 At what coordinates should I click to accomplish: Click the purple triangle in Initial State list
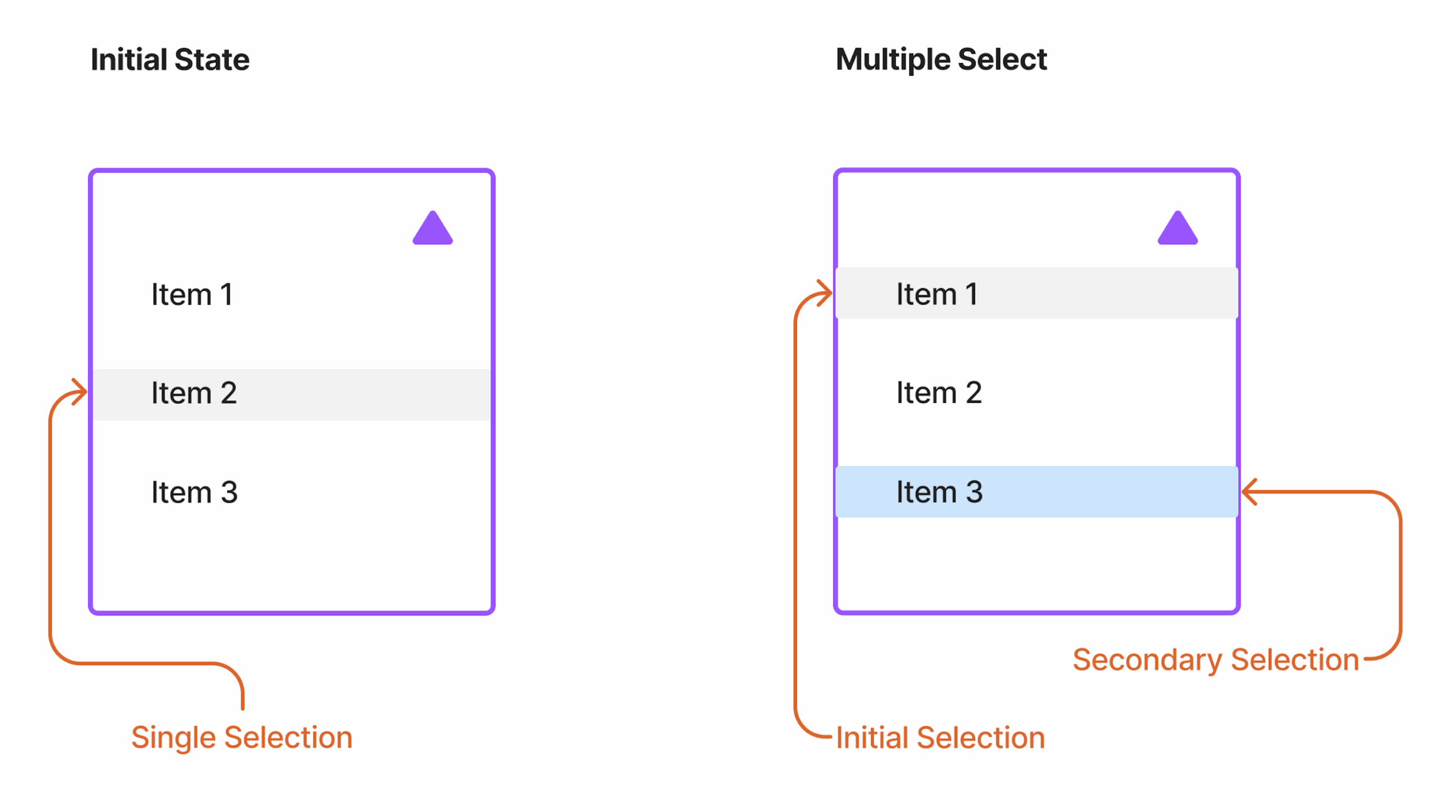[x=432, y=229]
